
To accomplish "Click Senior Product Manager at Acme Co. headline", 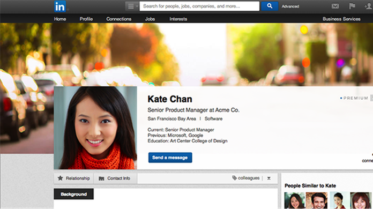I will tap(193, 110).
